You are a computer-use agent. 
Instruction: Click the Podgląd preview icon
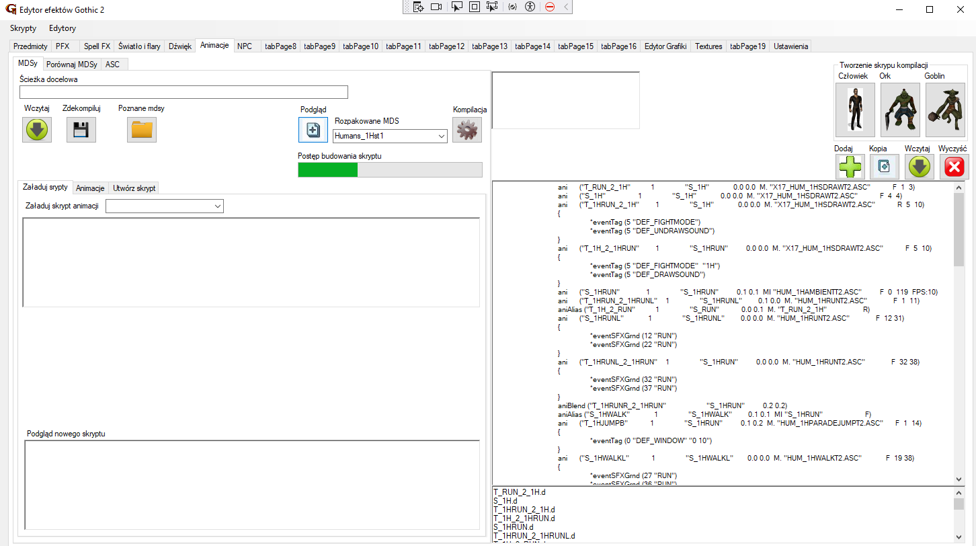(x=313, y=130)
